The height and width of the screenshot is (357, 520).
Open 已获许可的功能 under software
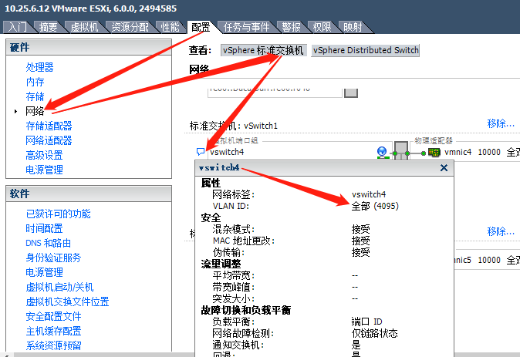(58, 214)
